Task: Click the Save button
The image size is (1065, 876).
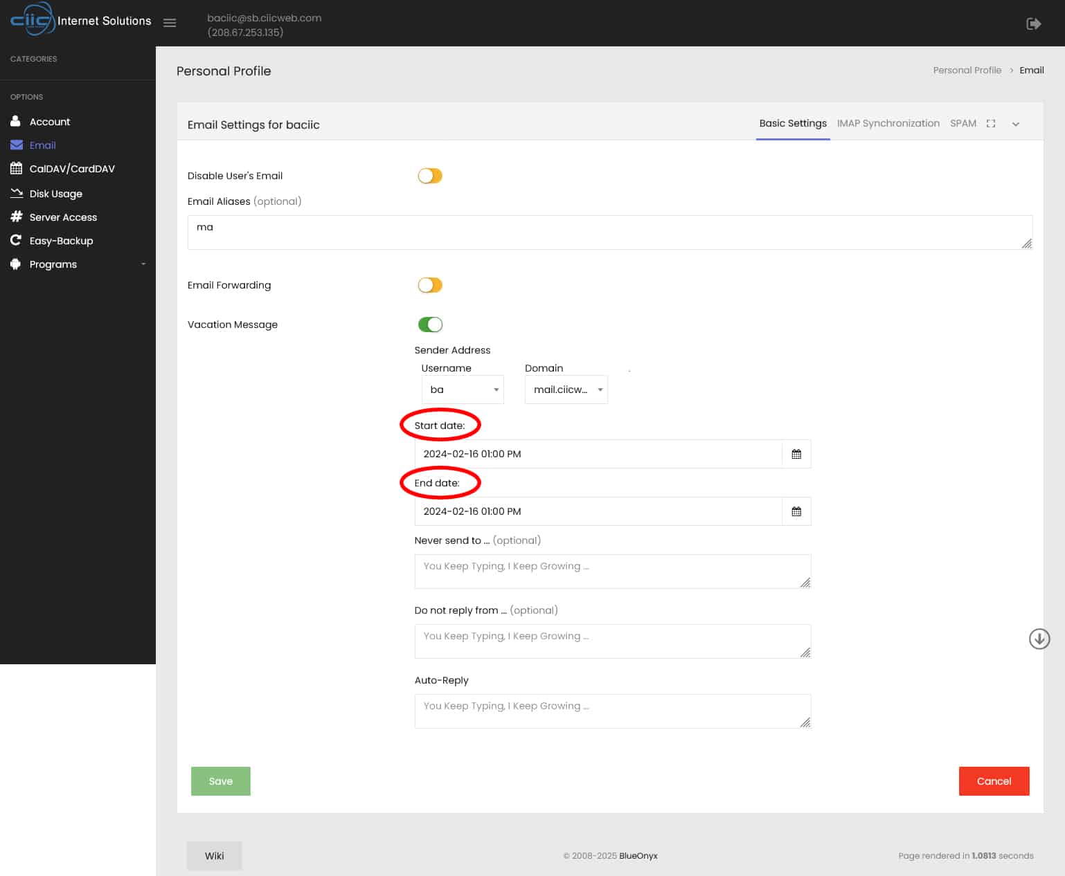Action: click(221, 781)
